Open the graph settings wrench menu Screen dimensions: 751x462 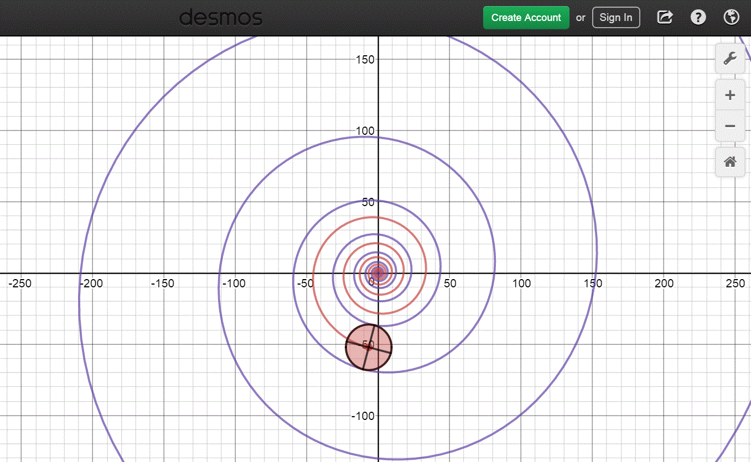pyautogui.click(x=729, y=58)
